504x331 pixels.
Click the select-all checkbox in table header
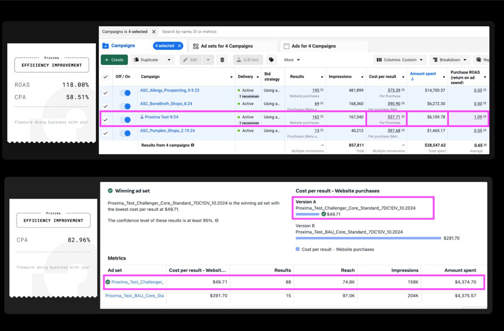(x=106, y=76)
